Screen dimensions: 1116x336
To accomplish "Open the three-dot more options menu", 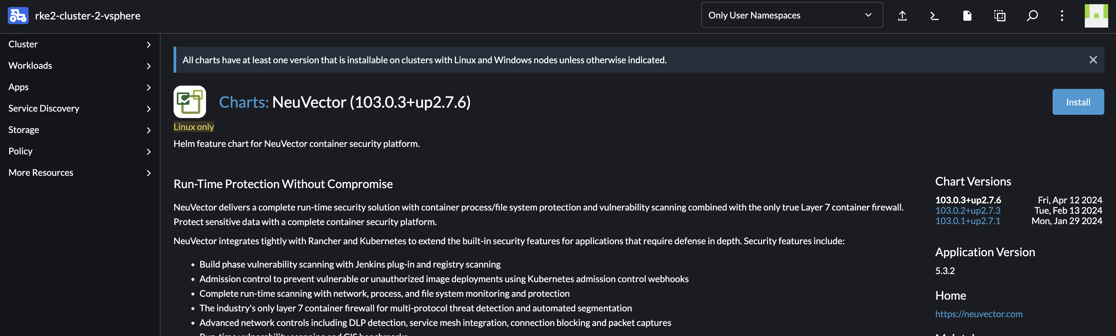I will tap(1062, 16).
